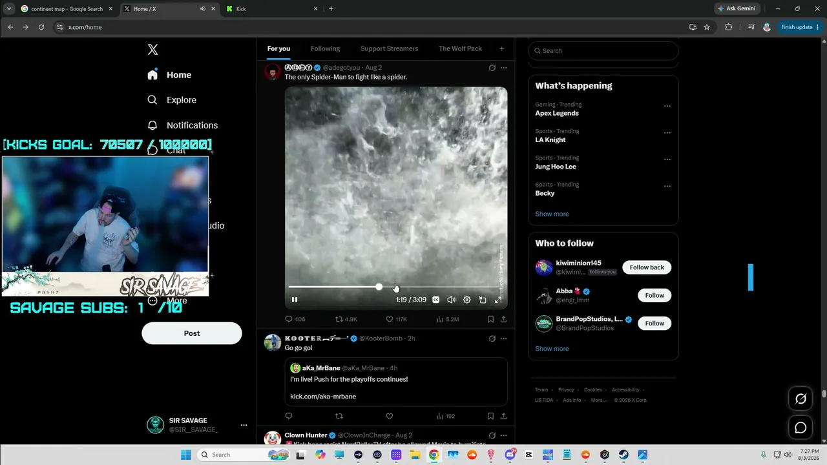The image size is (827, 465).
Task: Add a new timeline tab with plus
Action: 501,48
